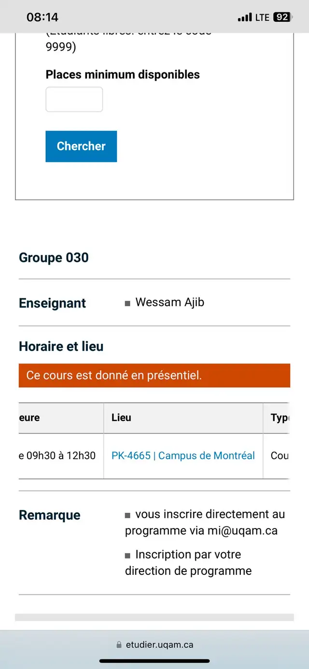Click the bullet before 'Inscription par votre'
Viewport: 309px width, 669px height.
pyautogui.click(x=127, y=556)
